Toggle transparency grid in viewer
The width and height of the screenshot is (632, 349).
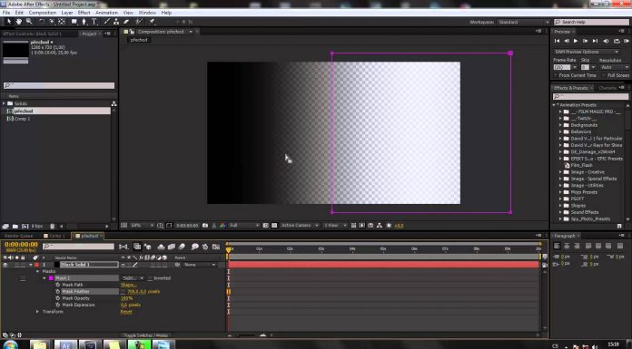[274, 226]
